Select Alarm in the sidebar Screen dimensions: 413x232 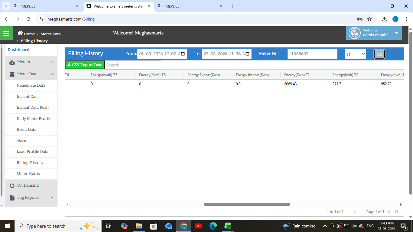[22, 141]
